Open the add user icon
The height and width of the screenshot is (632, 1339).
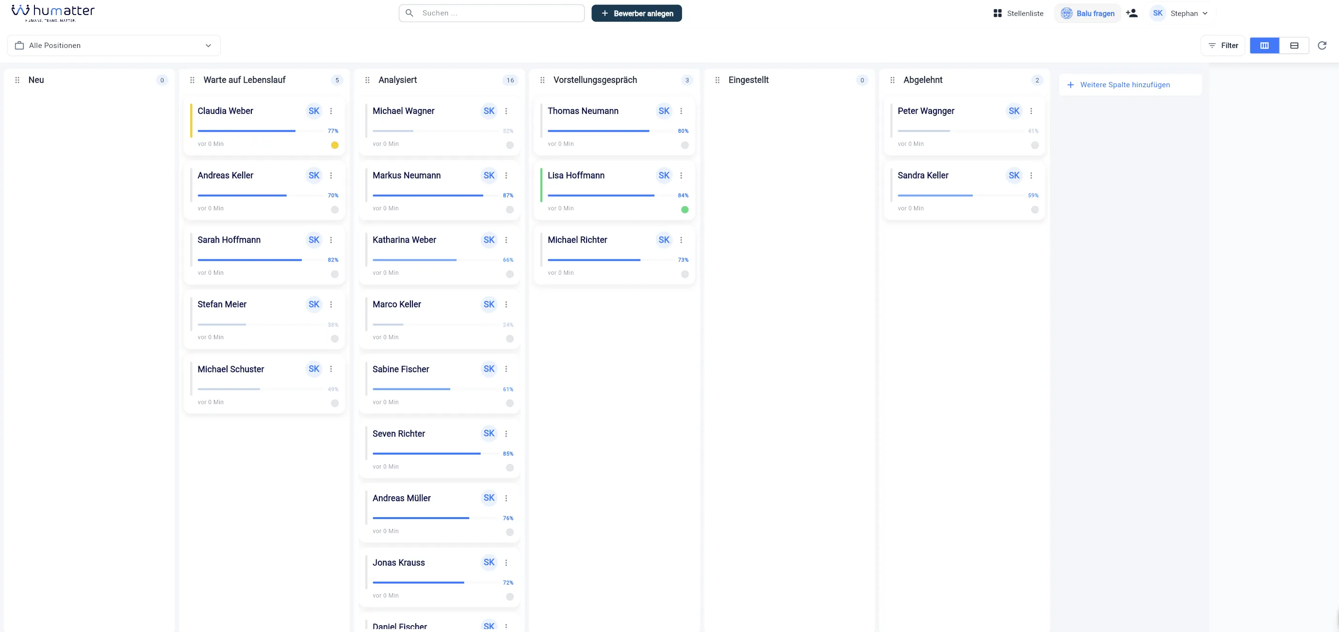(1131, 14)
